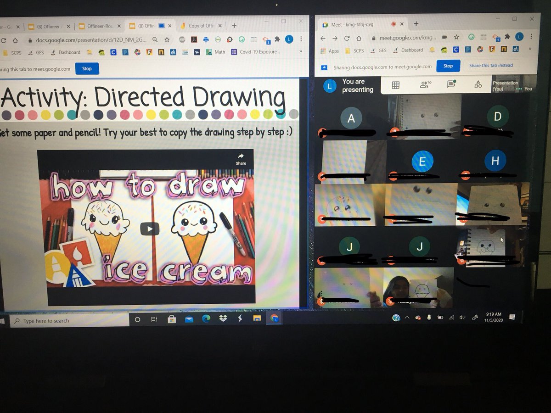The width and height of the screenshot is (551, 413).
Task: Show hidden system tray icons
Action: click(x=407, y=318)
